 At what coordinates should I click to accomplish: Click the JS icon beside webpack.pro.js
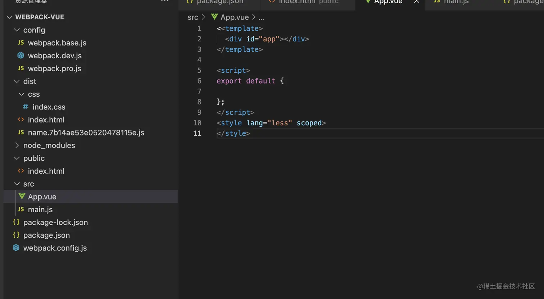pos(21,68)
